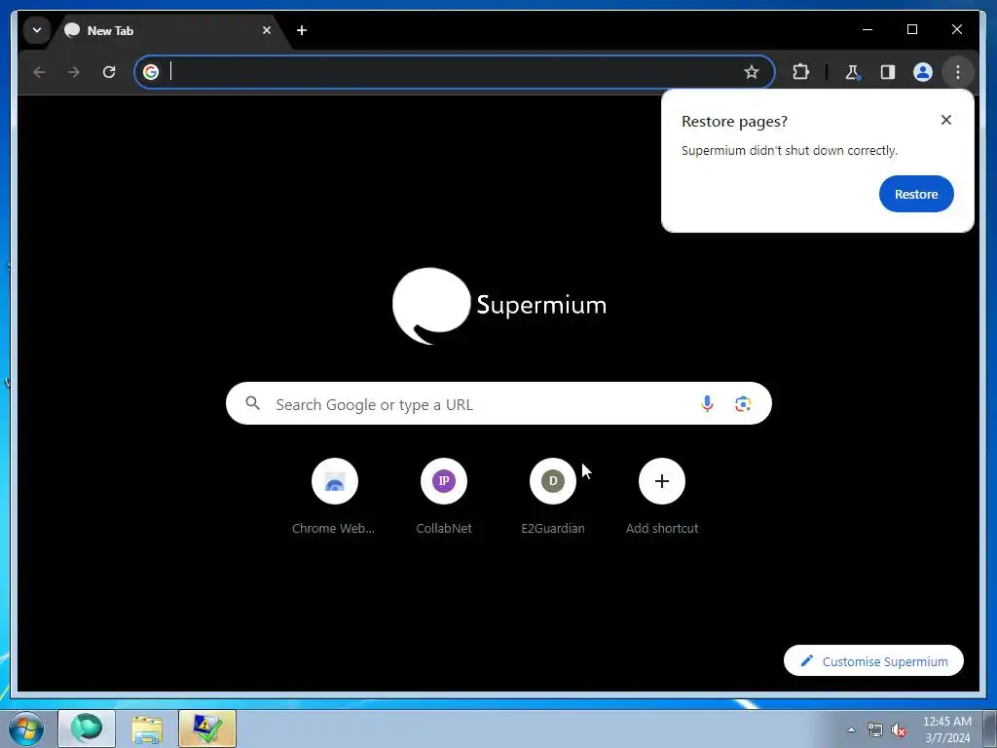Click the Search Google or type a URL box

[x=498, y=403]
